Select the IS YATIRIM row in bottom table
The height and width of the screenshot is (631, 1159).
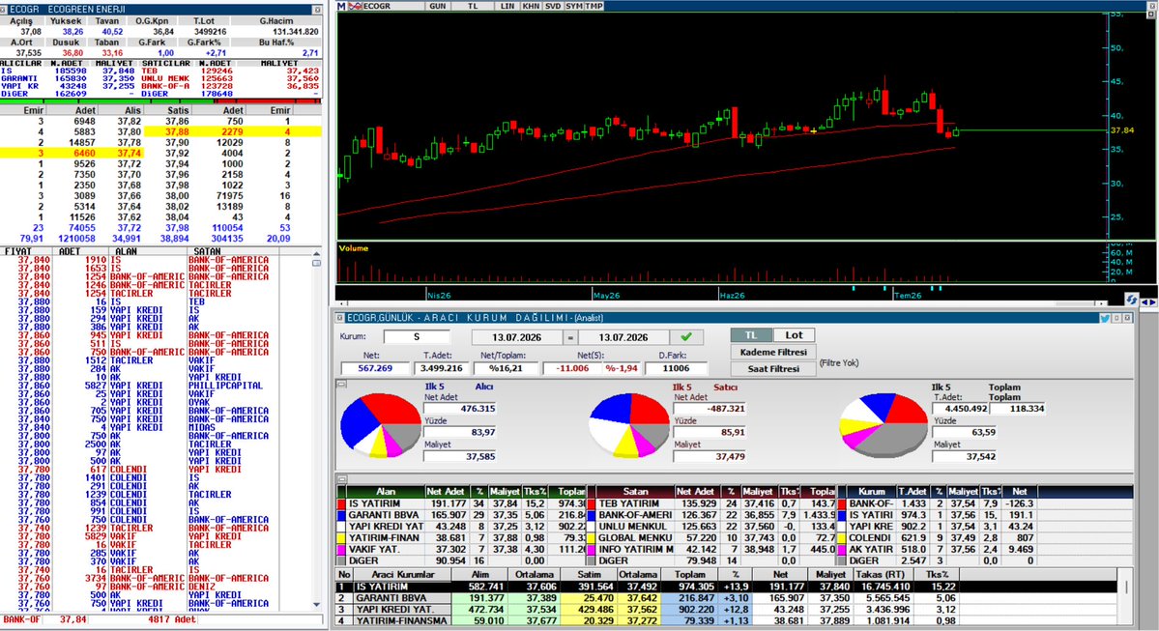pos(728,587)
